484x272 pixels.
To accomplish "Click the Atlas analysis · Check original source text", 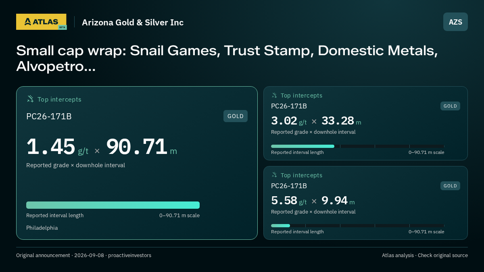I will (x=425, y=255).
